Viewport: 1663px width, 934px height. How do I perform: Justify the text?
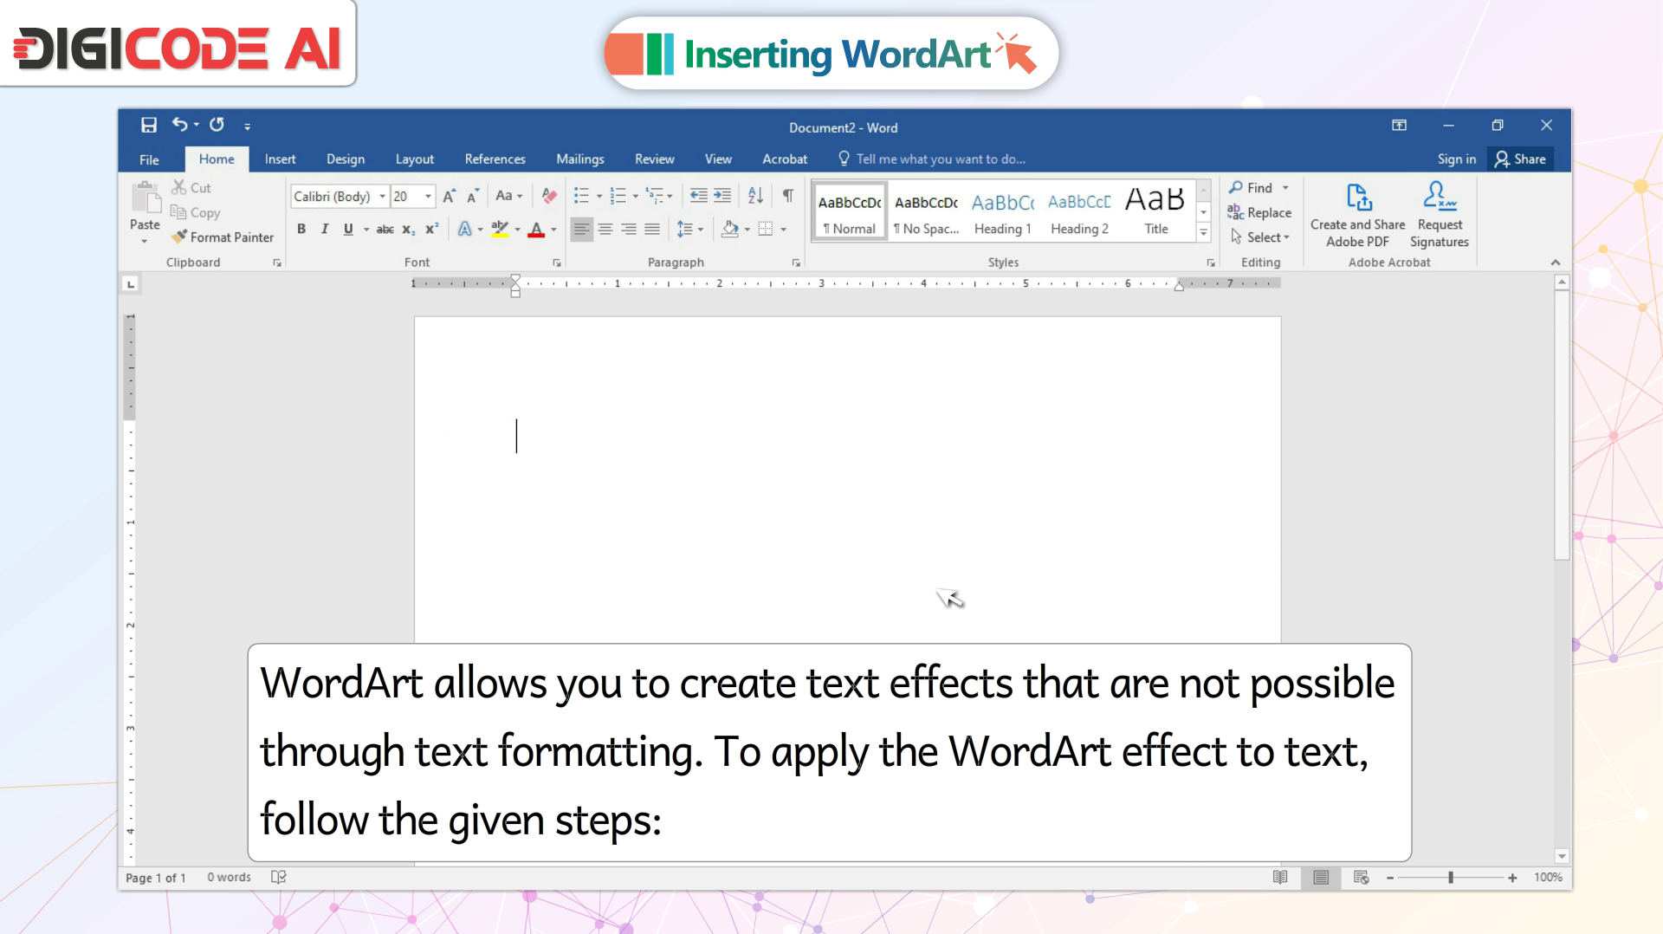pyautogui.click(x=652, y=230)
